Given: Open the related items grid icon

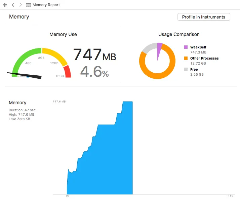Looking at the screenshot, I should click(5, 5).
